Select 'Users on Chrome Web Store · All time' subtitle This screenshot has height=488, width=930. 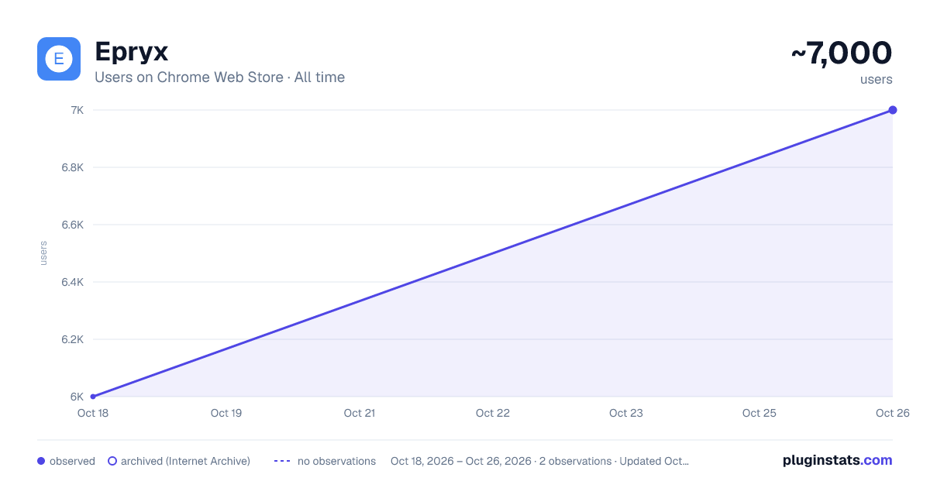click(219, 77)
